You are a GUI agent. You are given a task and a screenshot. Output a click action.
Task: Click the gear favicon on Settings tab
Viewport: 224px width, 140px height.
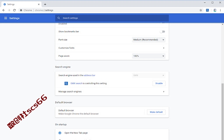point(5,4)
